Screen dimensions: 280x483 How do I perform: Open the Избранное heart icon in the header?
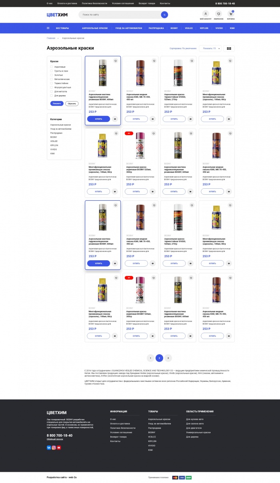click(x=218, y=14)
